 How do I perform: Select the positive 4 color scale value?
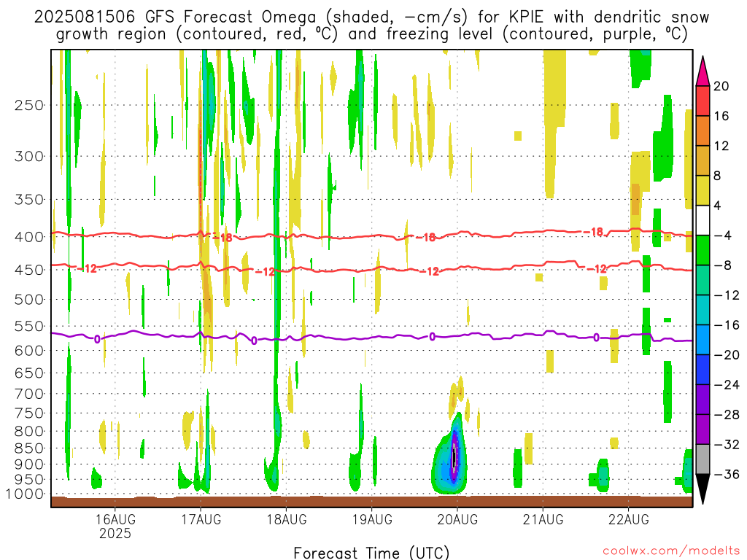point(718,206)
